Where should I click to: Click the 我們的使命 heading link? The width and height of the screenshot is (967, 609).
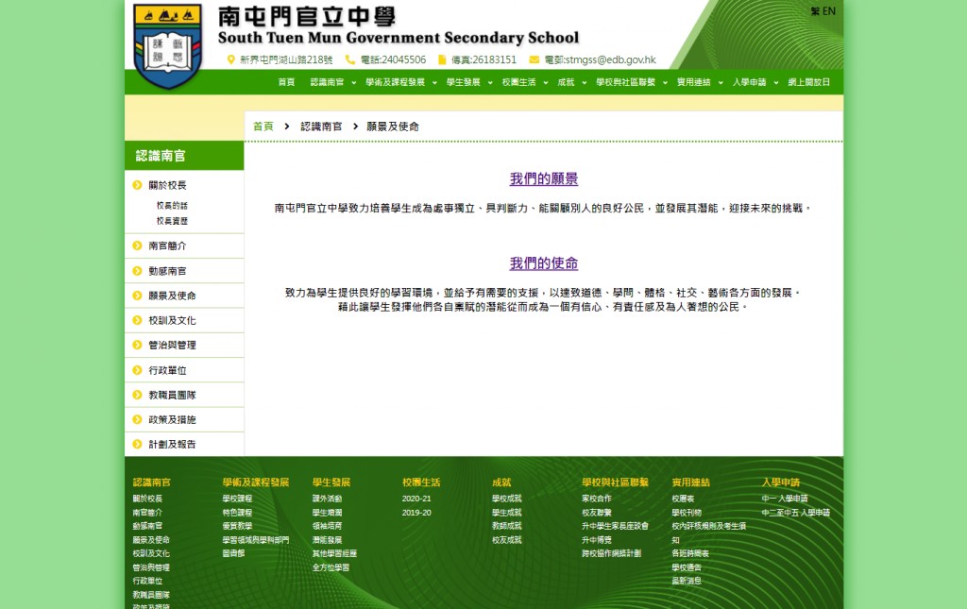(x=544, y=263)
